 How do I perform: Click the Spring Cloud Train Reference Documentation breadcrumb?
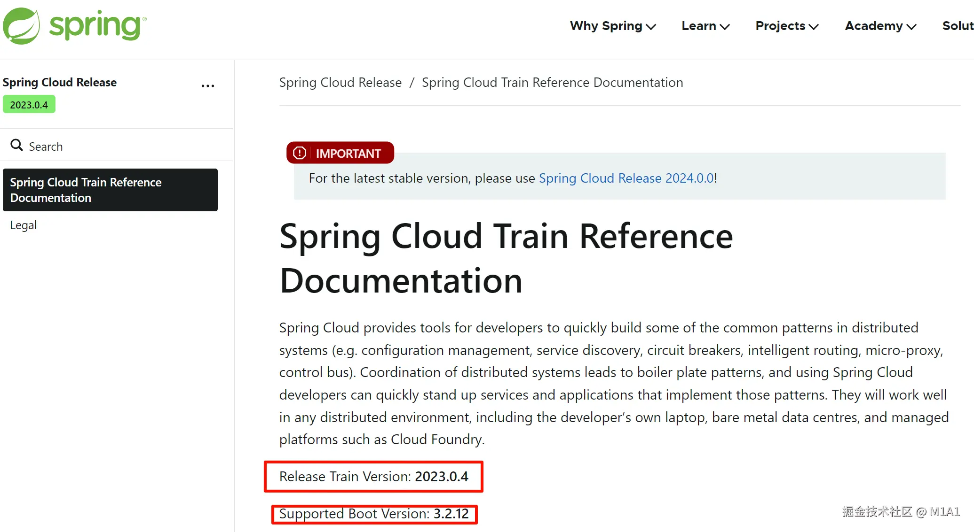tap(552, 83)
